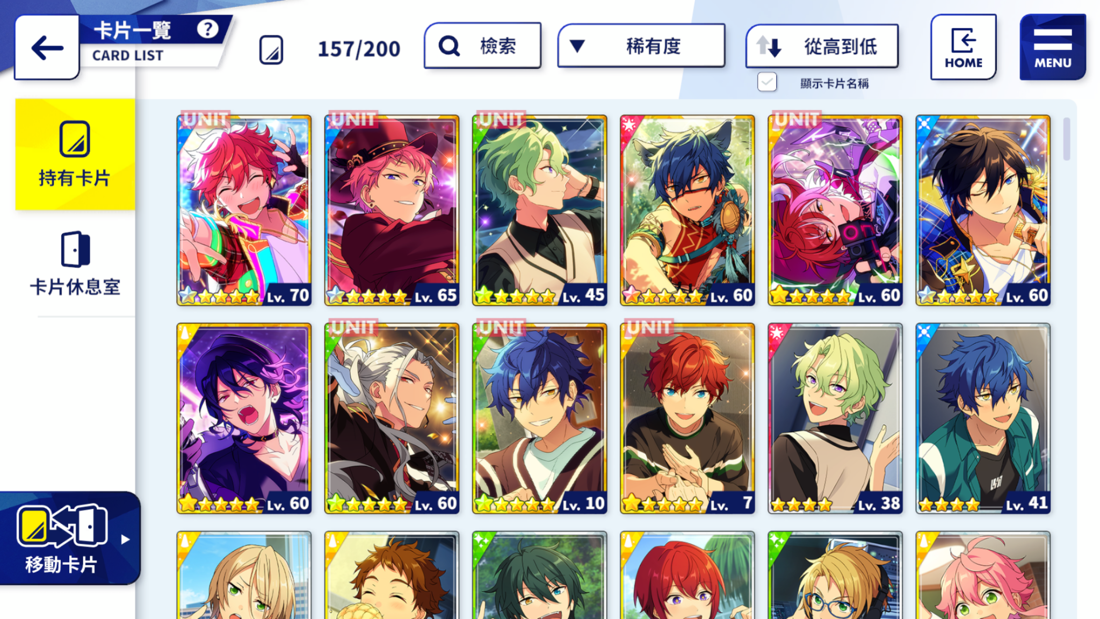Viewport: 1100px width, 619px height.
Task: Select the Lv. 45 green-haired card
Action: pos(540,211)
